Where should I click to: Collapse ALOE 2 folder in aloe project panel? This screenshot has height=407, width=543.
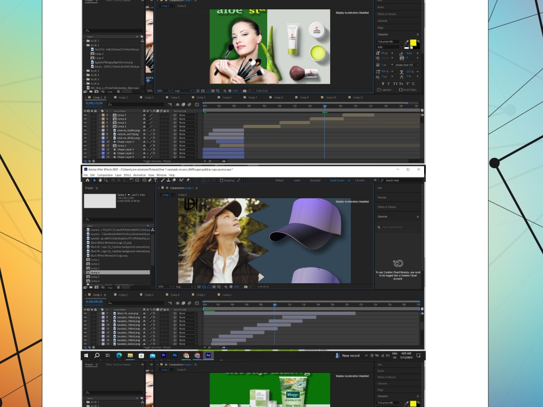coord(84,45)
